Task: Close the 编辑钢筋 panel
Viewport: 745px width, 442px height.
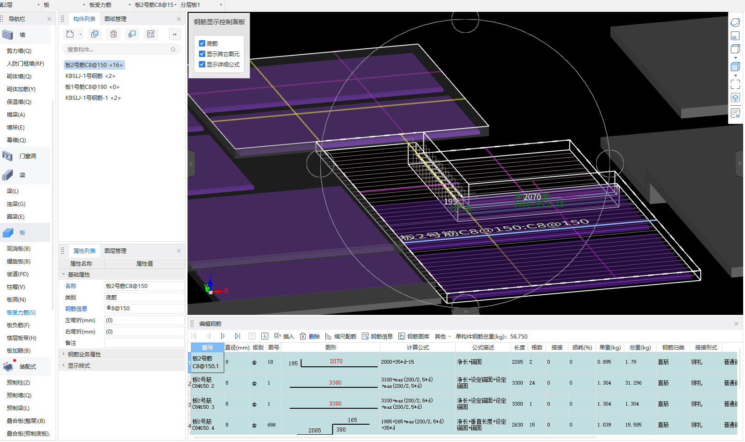Action: pos(736,324)
